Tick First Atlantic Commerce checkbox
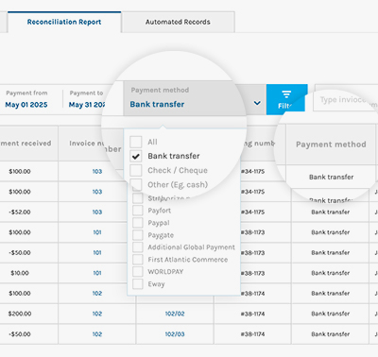This screenshot has width=378, height=357. pyautogui.click(x=138, y=260)
